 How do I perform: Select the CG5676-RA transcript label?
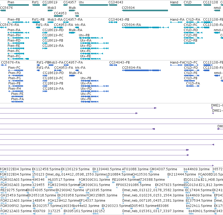(9, 25)
